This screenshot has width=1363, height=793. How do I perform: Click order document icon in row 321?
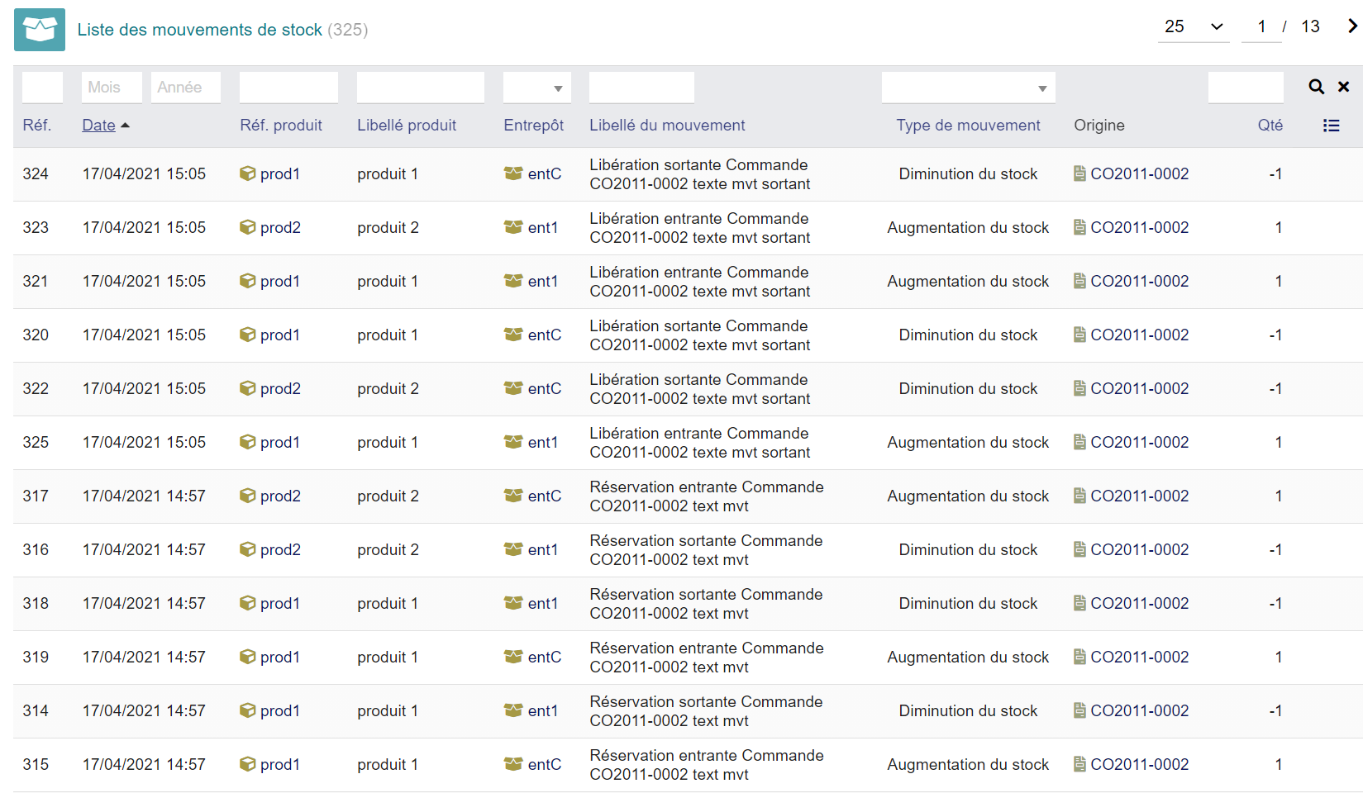pyautogui.click(x=1079, y=281)
